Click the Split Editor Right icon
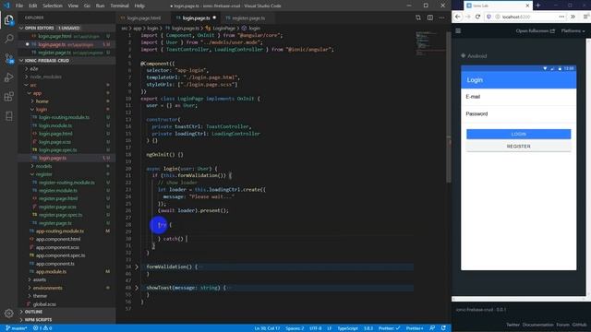Viewport: 591px width, 332px height. pos(429,18)
